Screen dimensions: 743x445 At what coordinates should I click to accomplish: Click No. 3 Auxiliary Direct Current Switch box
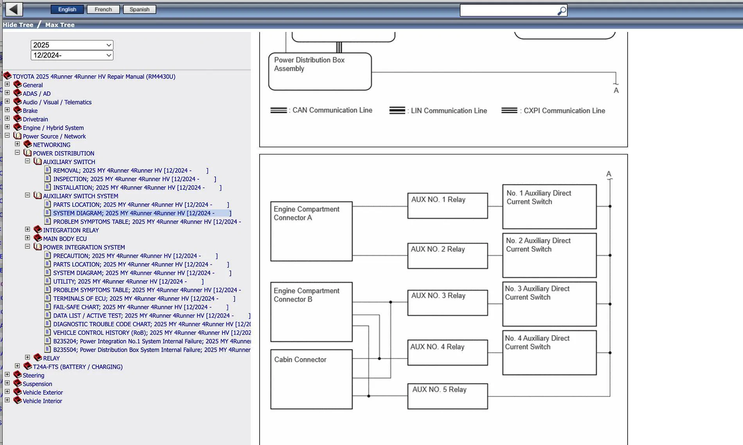click(x=549, y=304)
